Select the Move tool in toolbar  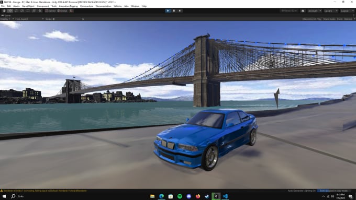point(10,10)
